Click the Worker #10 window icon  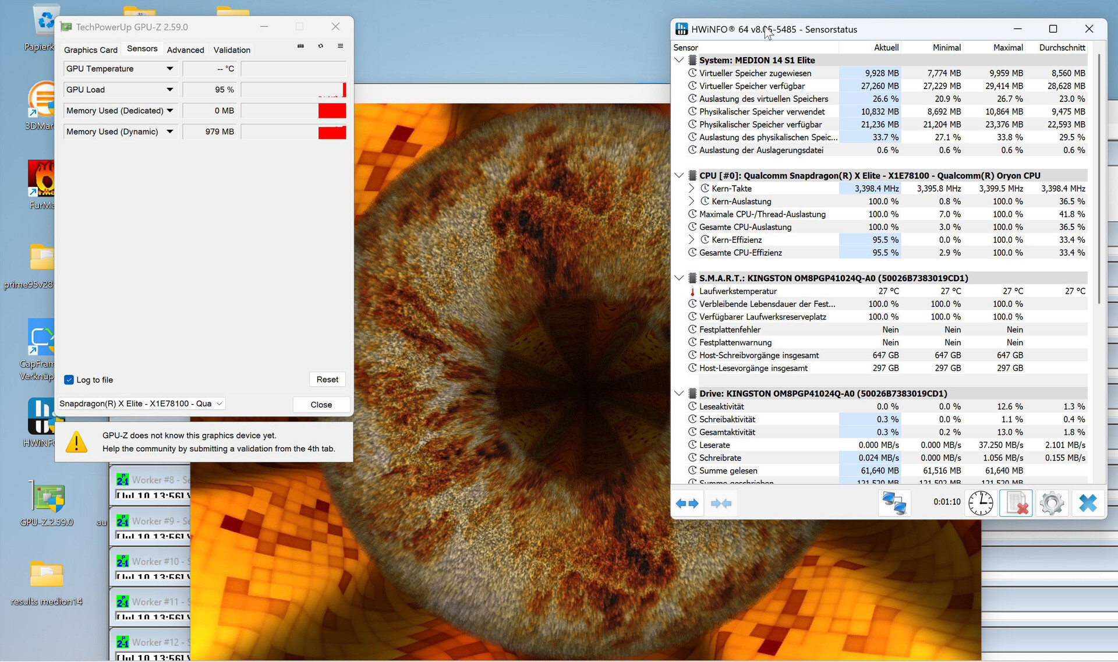122,561
